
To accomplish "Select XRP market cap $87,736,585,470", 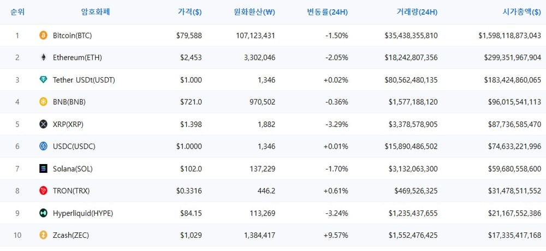I will pyautogui.click(x=515, y=125).
